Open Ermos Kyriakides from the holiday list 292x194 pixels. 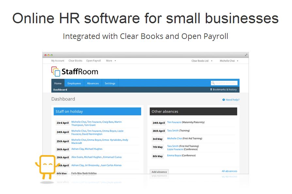(x=112, y=140)
